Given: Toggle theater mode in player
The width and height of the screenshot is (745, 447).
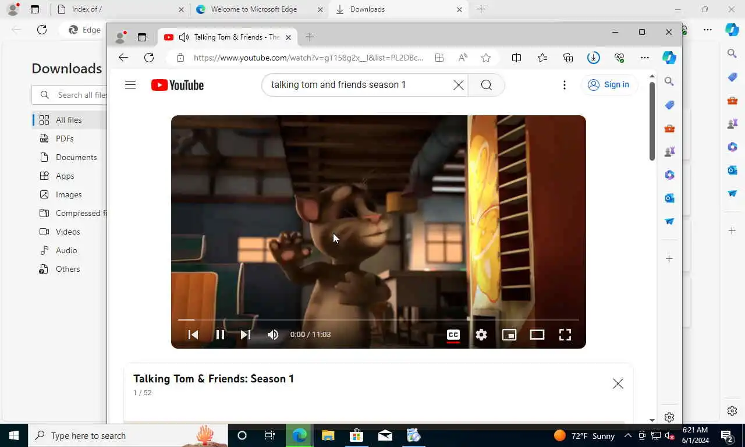Looking at the screenshot, I should point(537,335).
